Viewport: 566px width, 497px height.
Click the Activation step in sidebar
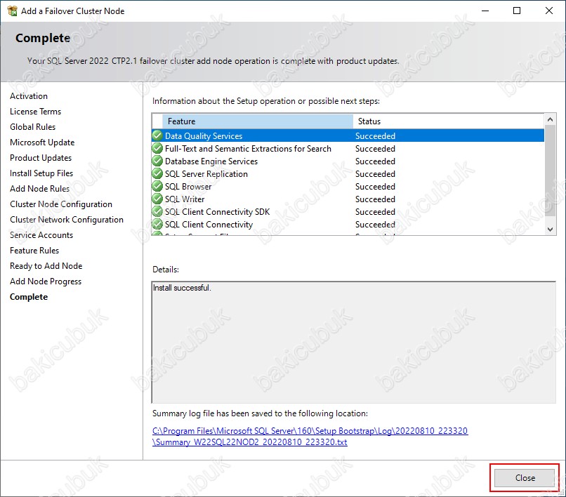click(29, 96)
